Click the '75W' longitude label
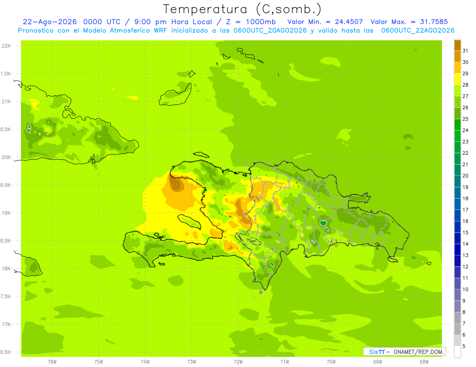This screenshot has width=476, height=367. point(99,362)
